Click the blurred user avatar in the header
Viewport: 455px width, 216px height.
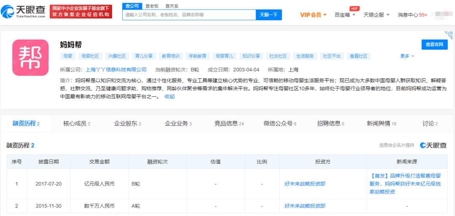coord(442,14)
